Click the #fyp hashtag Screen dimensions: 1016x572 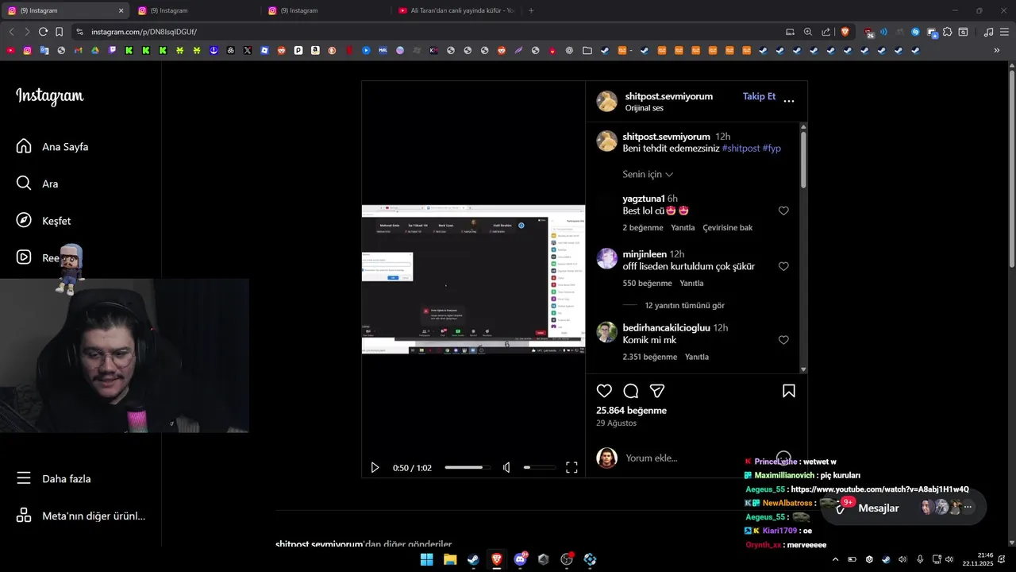click(x=772, y=149)
